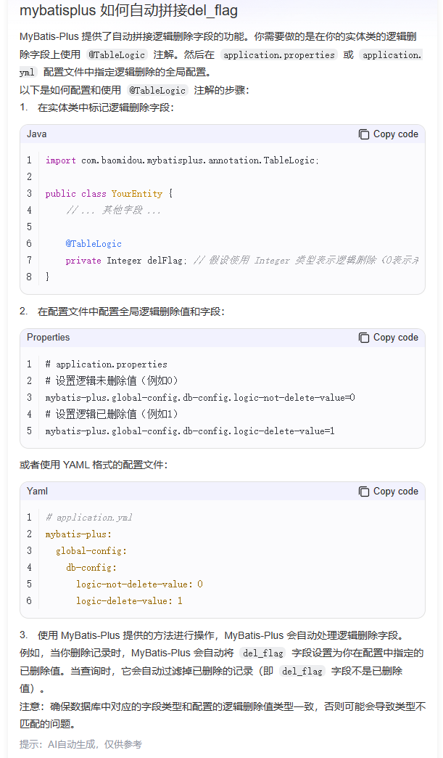The width and height of the screenshot is (443, 758).
Task: Click the Java language label on the first code block
Action: coord(37,134)
